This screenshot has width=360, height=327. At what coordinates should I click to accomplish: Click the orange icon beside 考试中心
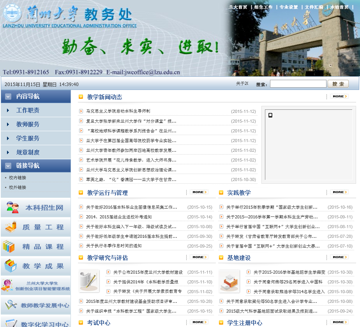coord(81,322)
